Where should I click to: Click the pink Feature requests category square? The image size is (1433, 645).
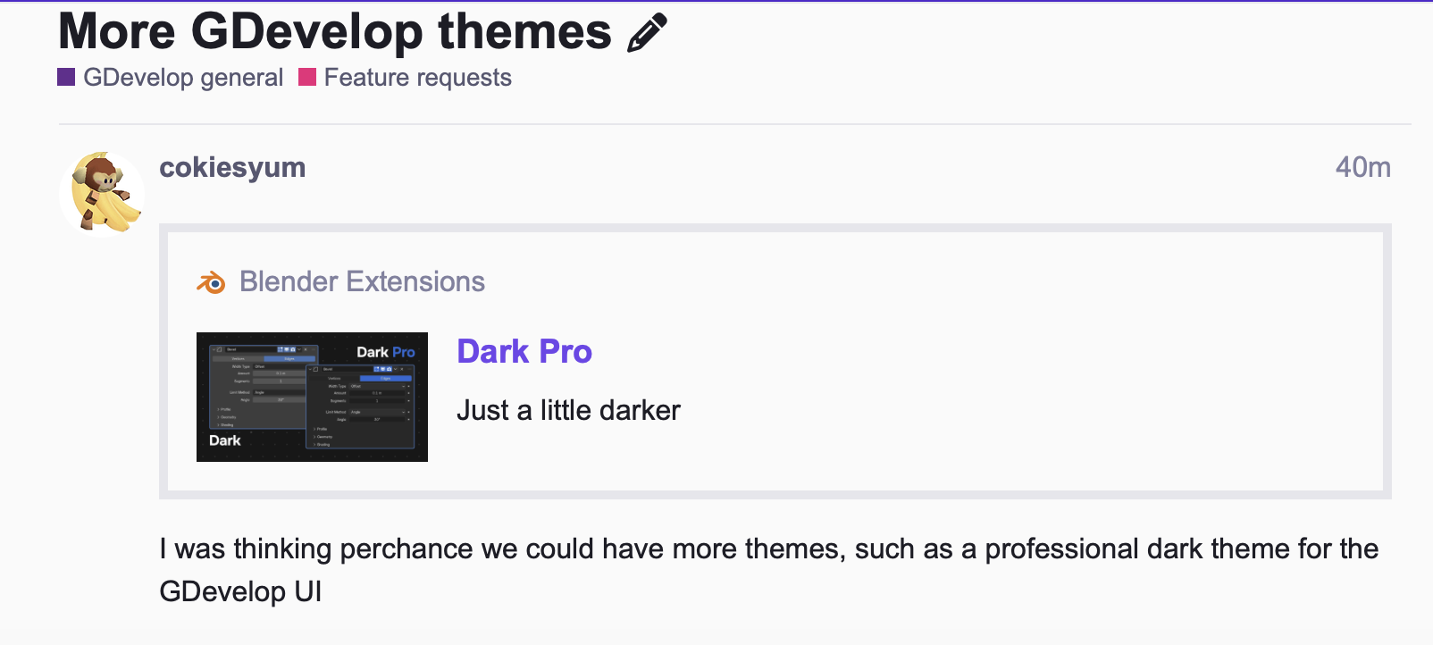tap(307, 78)
